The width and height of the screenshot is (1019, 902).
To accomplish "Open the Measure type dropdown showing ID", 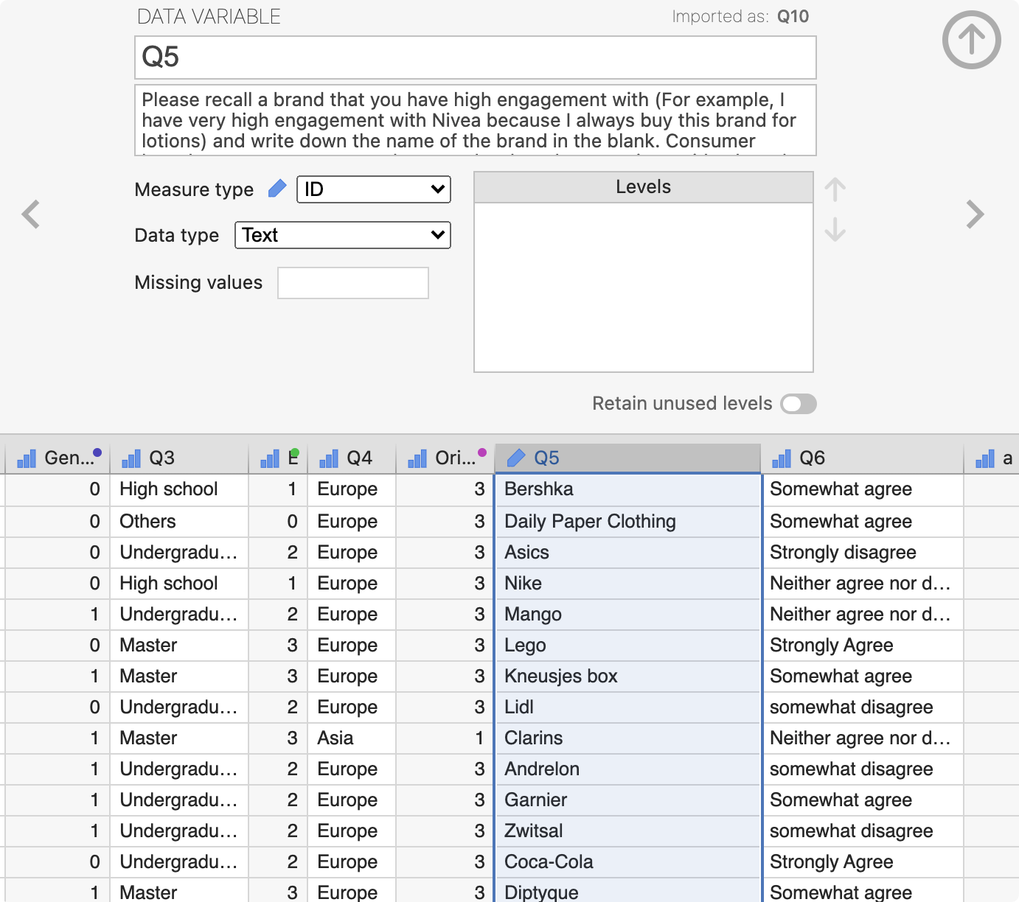I will [x=374, y=189].
